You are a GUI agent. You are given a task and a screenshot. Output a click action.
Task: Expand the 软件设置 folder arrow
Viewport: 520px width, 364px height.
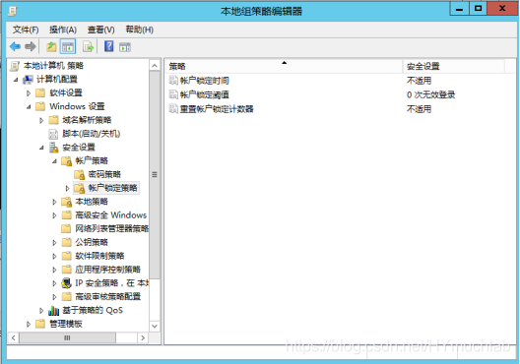tap(29, 93)
